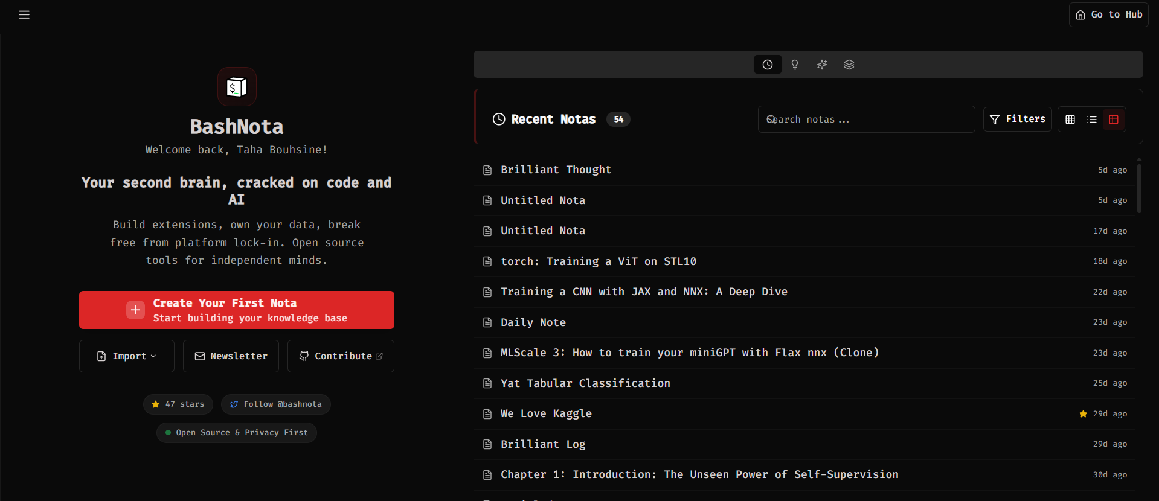Open the hamburger sidebar menu
This screenshot has height=501, width=1159.
coord(24,14)
